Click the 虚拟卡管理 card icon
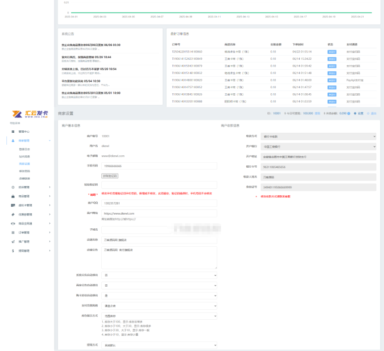Viewport: 384px width, 351px height. (13, 205)
